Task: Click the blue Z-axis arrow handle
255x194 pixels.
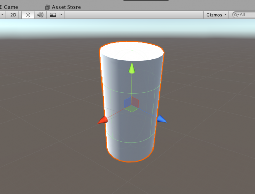Action: click(x=162, y=119)
